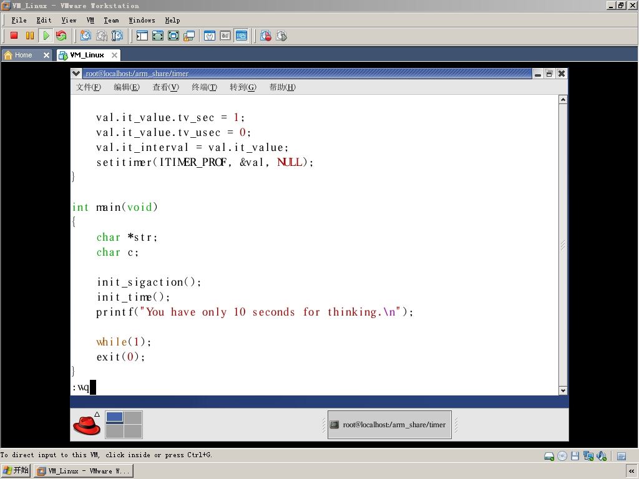Click the red Power Off toolbar button
The width and height of the screenshot is (639, 479).
[14, 36]
